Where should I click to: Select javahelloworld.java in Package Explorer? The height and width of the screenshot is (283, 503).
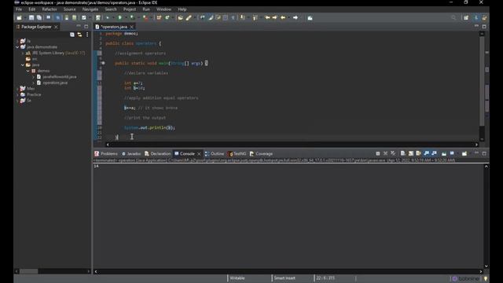[x=57, y=77]
